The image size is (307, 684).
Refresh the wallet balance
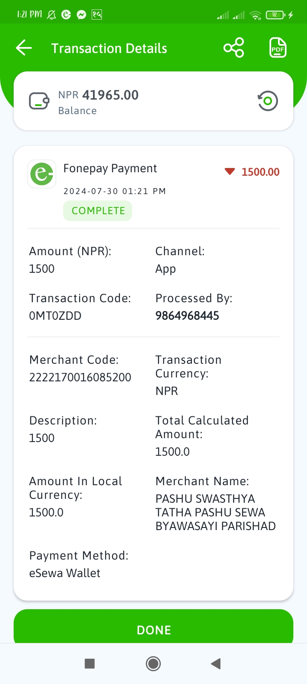click(x=268, y=101)
